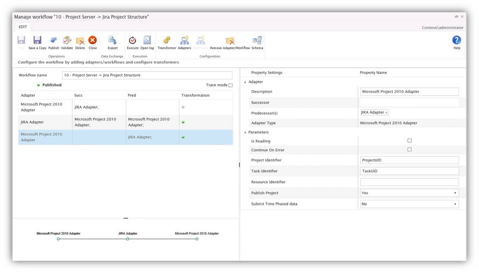The image size is (479, 273).
Task: Open the Export data exchange tool
Action: [x=113, y=41]
